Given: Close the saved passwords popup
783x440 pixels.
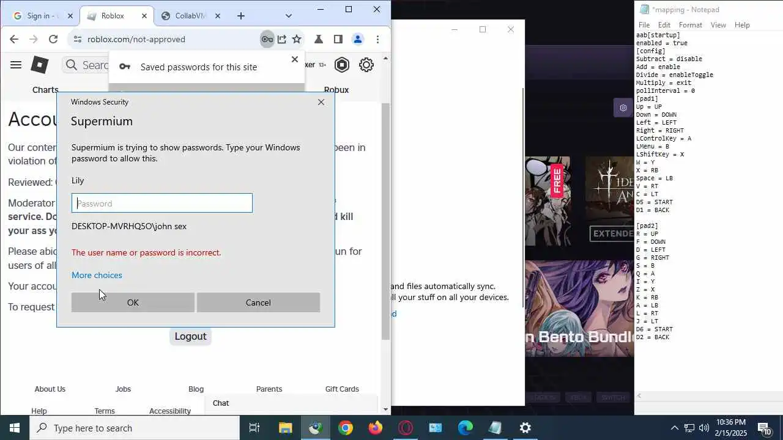Looking at the screenshot, I should pos(295,59).
